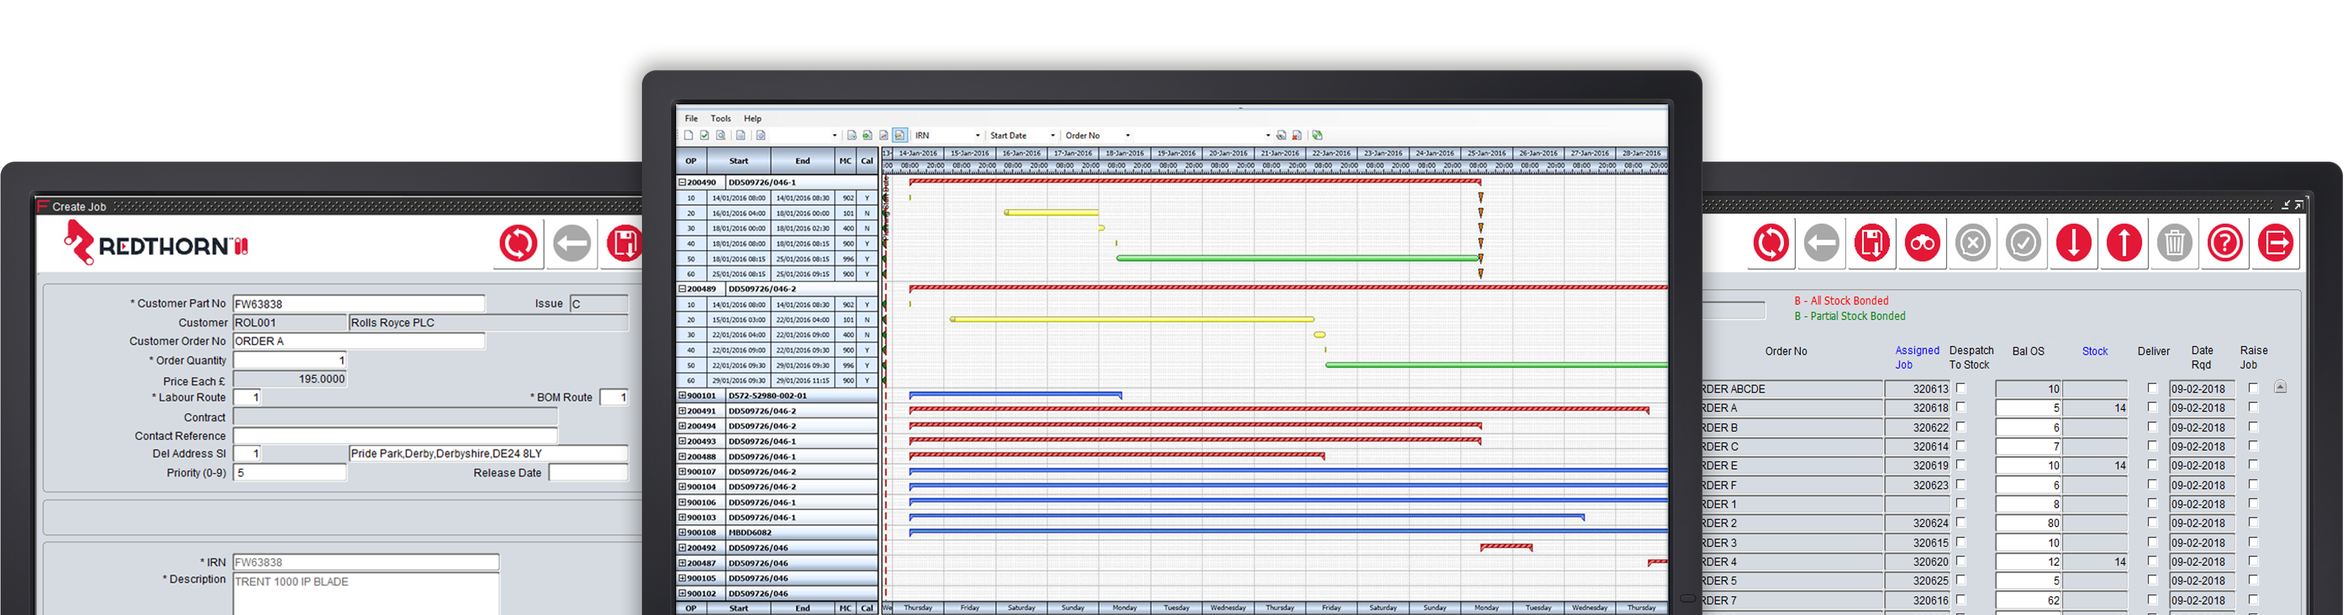The image size is (2344, 615).
Task: Click the red down arrow button
Action: 2073,243
